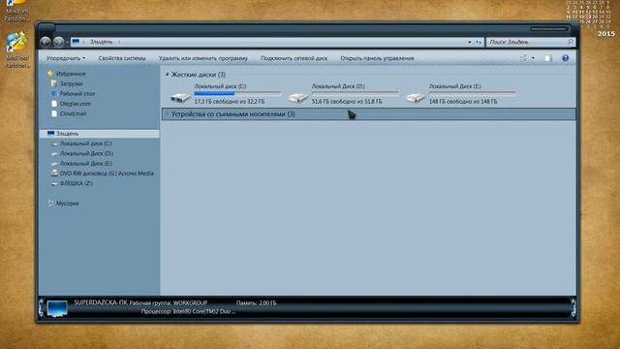Click the Cloud.mail label in favorites
Viewport: 620px width, 349px height.
(73, 113)
